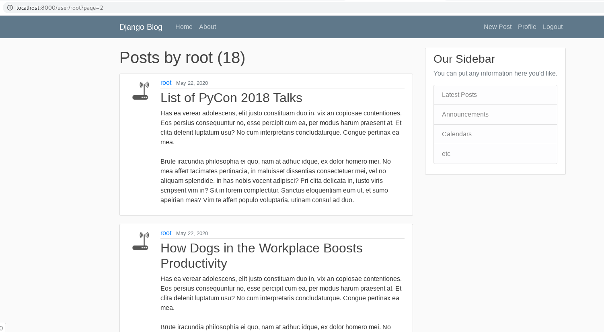Screen dimensions: 604x332
Task: Click the Posts by root (18) heading
Action: 182,58
